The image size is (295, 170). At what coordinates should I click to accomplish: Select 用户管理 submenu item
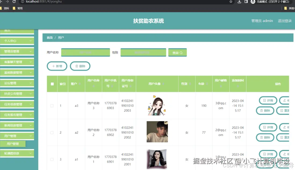13,144
